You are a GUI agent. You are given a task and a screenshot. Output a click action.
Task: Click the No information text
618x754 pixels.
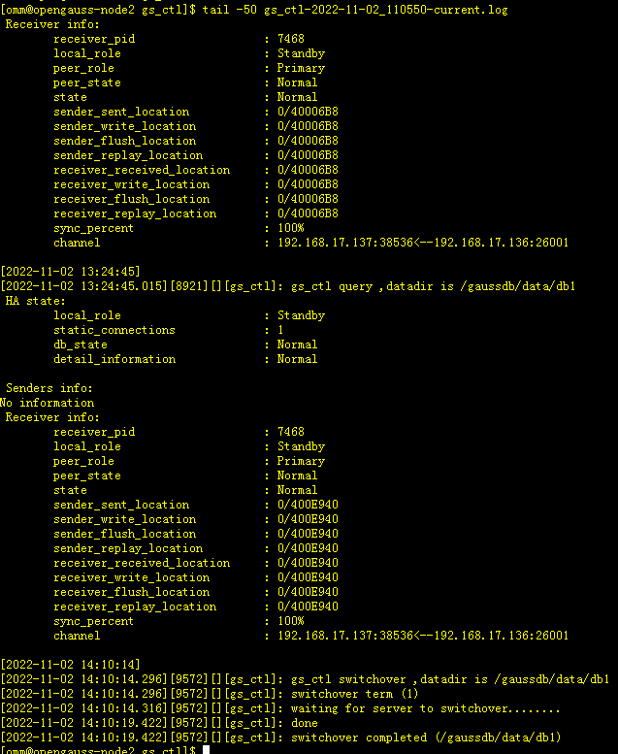point(48,403)
